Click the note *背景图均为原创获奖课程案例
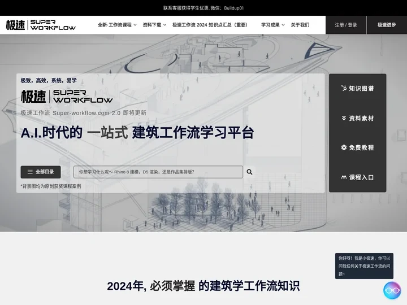The height and width of the screenshot is (305, 407). tap(51, 186)
